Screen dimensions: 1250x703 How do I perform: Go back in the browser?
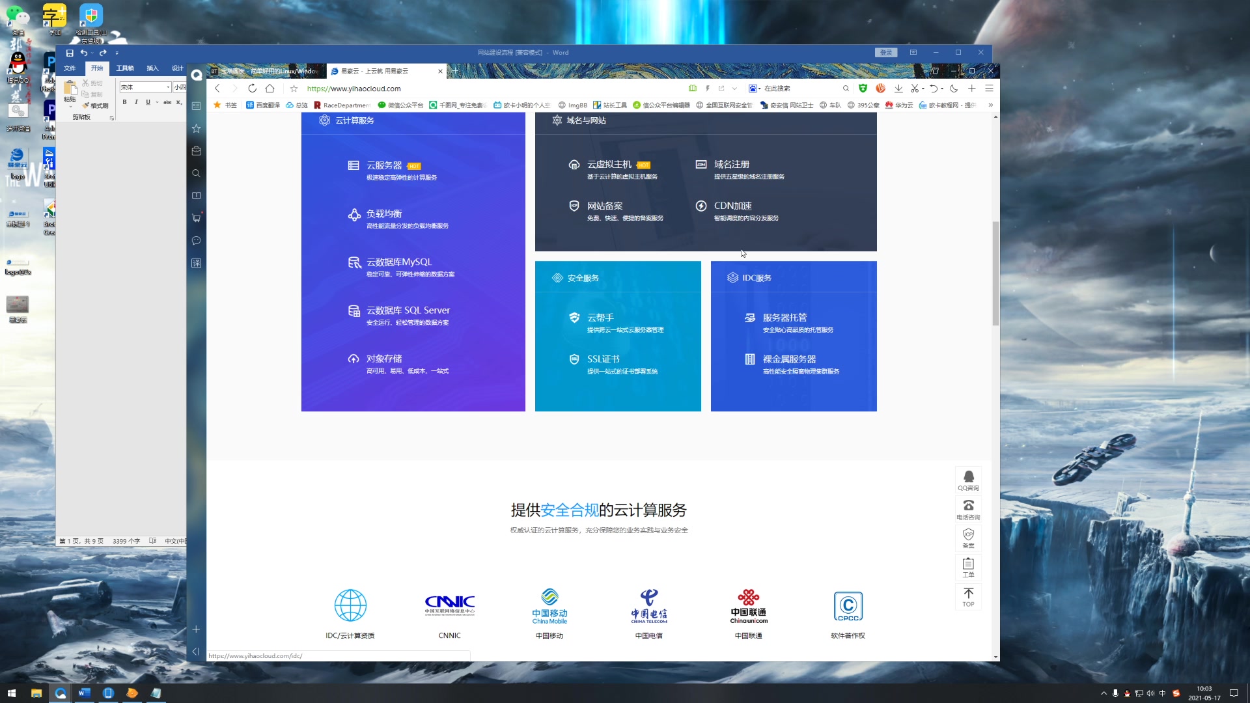[217, 89]
